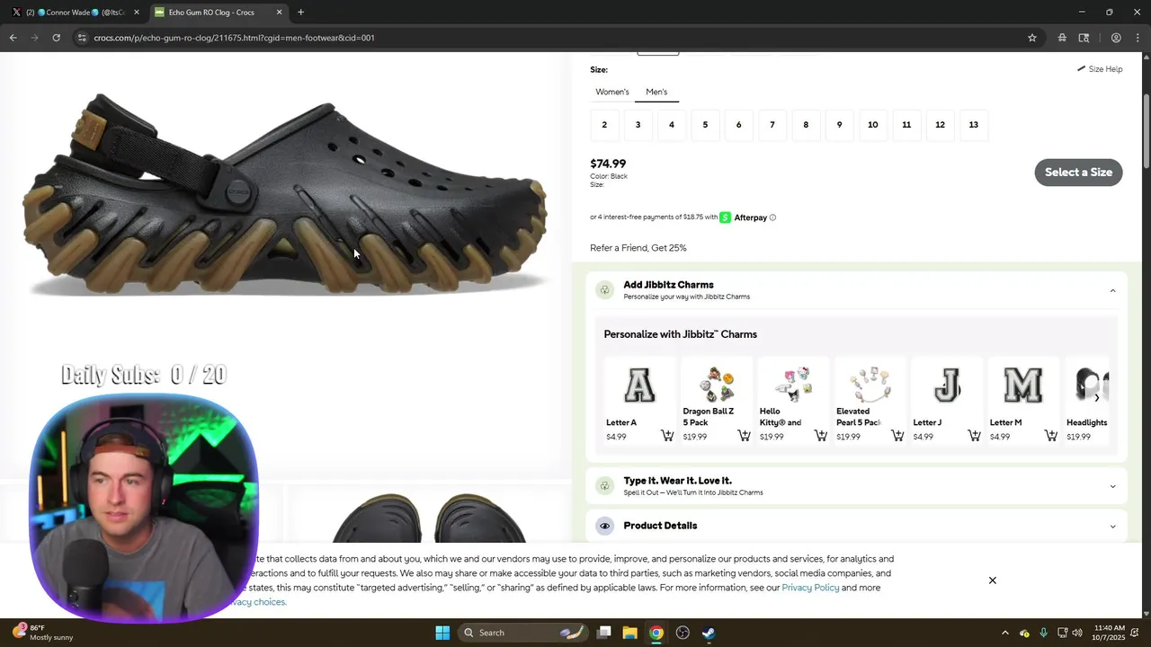The image size is (1151, 647).
Task: Bookmark this page with the star icon
Action: tap(1032, 38)
